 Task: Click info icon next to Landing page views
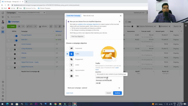[x=107, y=77]
